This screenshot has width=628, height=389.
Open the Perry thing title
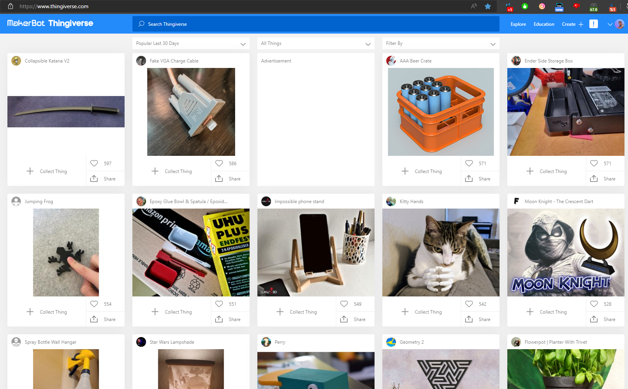coord(280,342)
